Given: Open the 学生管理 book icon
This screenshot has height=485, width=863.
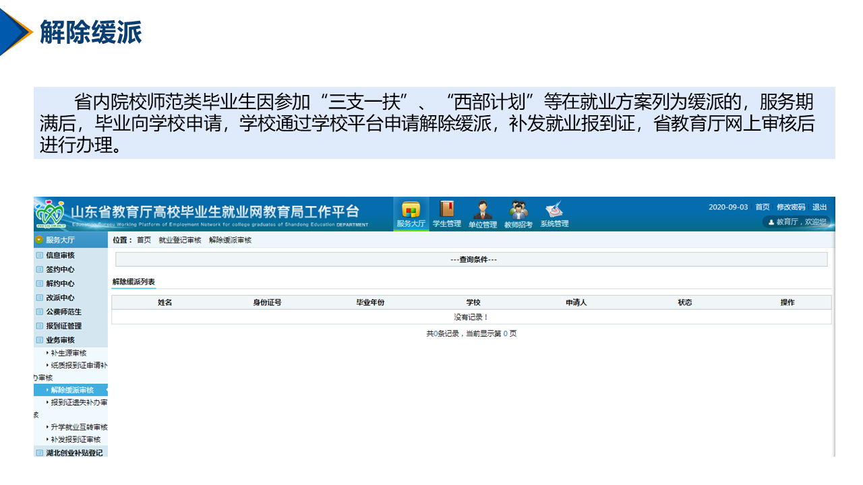Looking at the screenshot, I should [446, 209].
